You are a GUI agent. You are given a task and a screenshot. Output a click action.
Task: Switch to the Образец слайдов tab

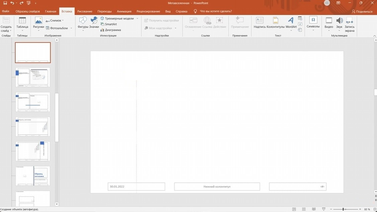point(28,11)
